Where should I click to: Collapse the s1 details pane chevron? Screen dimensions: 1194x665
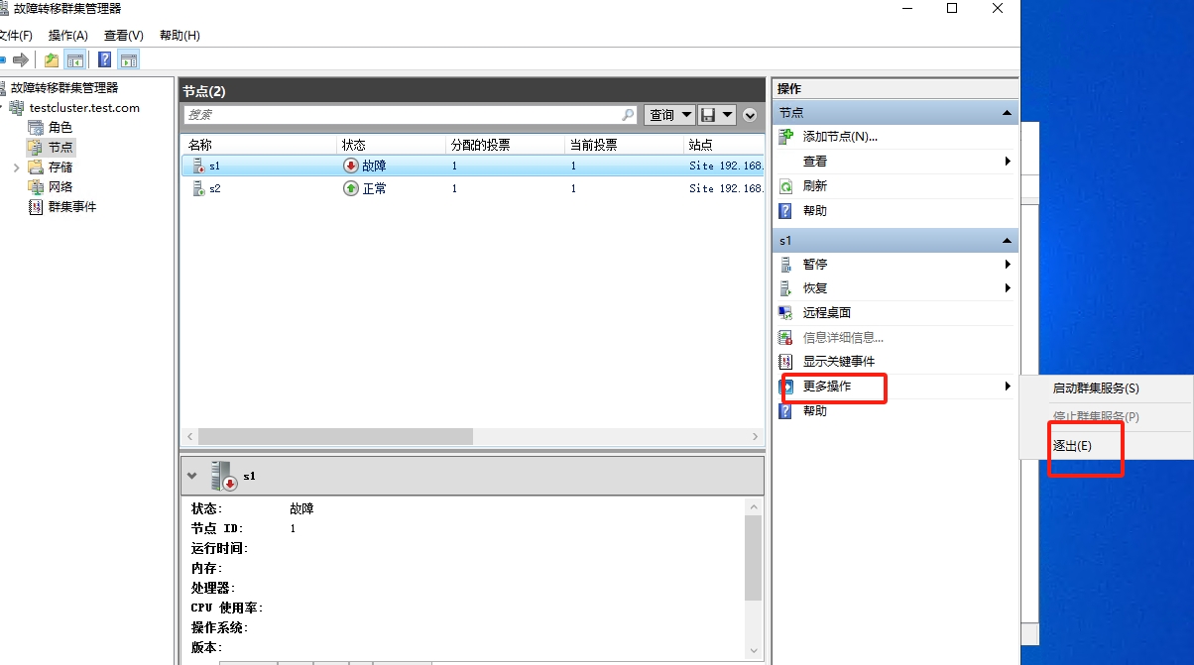(192, 476)
